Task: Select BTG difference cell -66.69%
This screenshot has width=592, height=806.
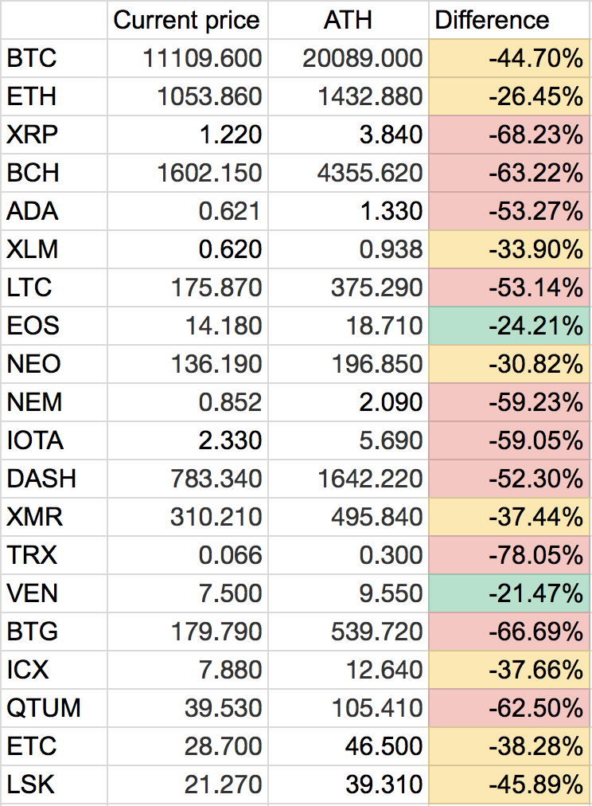Action: pyautogui.click(x=536, y=632)
